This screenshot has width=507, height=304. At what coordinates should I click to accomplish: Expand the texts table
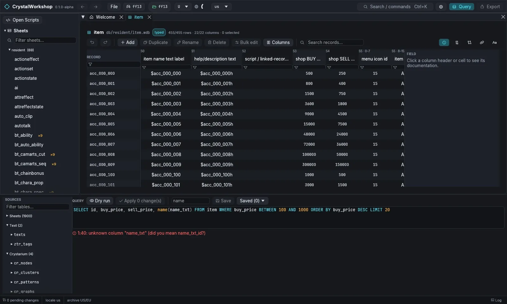[12, 235]
